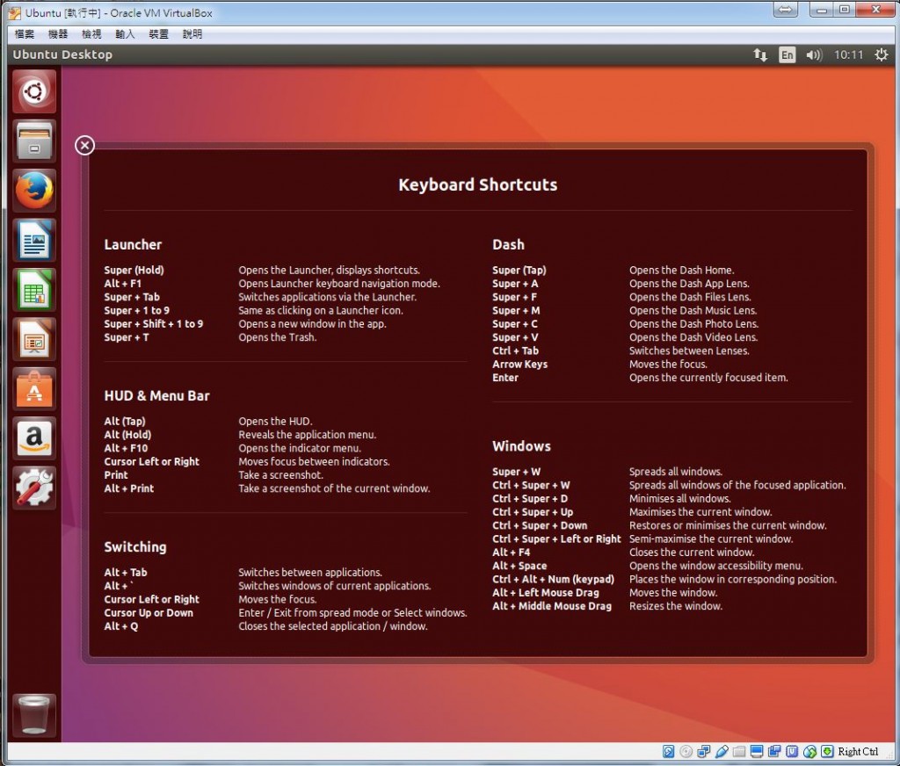Open the 說明 menu in VirtualBox
900x766 pixels.
tap(192, 34)
